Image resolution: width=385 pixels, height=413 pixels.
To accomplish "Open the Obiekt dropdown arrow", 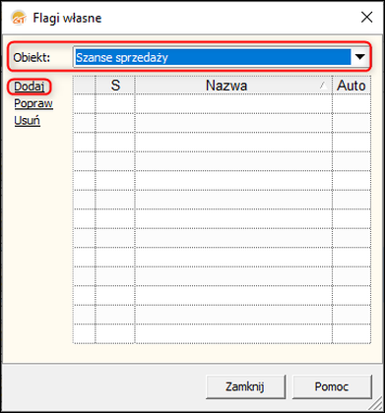I will [x=359, y=57].
